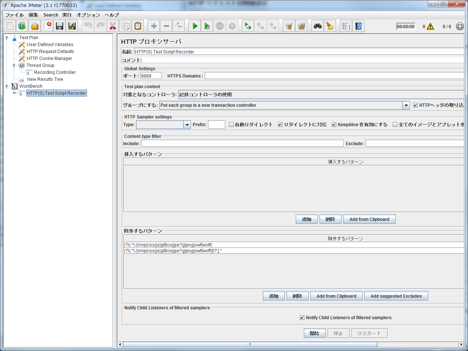This screenshot has height=351, width=468.
Task: Click the Open file folder icon
Action: (x=35, y=26)
